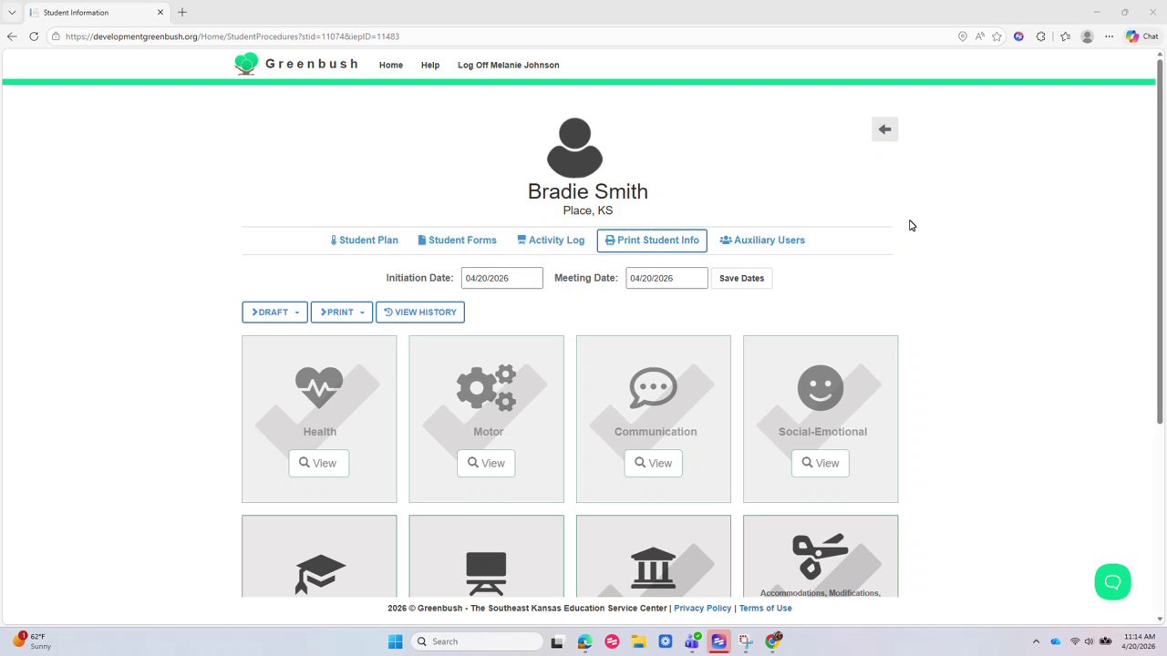This screenshot has width=1167, height=656.
Task: Click Log Off Melanie Johnson
Action: (508, 65)
